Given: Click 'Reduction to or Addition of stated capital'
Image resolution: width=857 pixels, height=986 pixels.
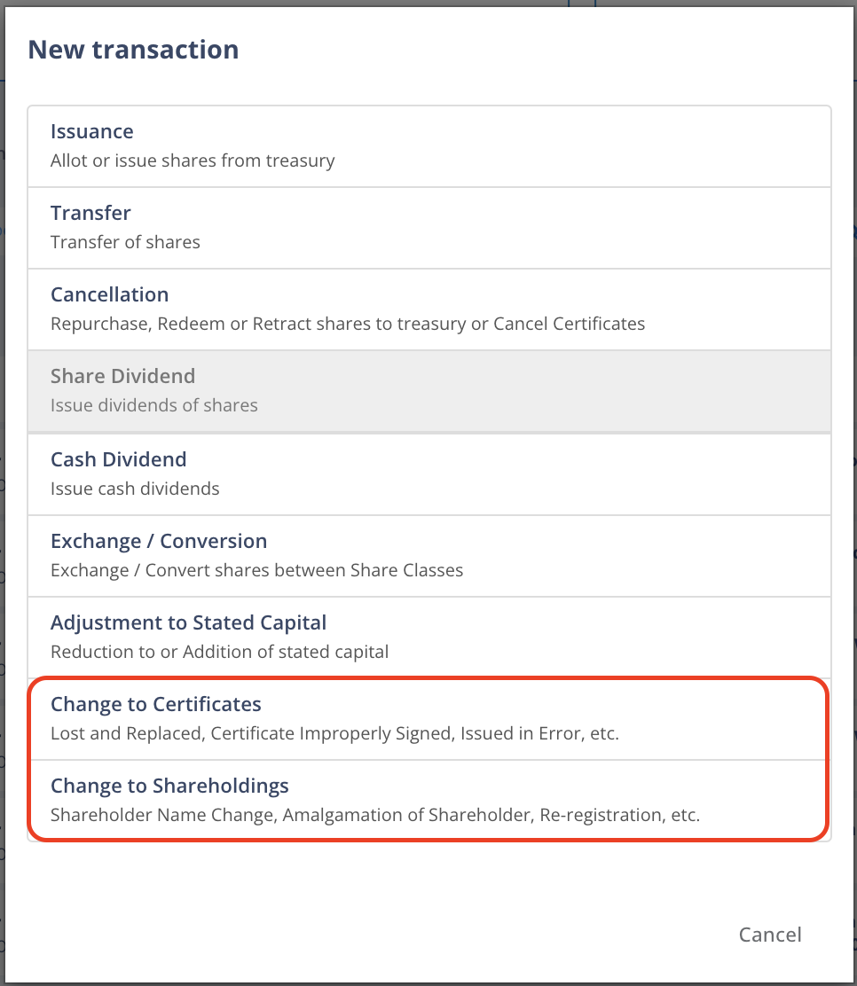Looking at the screenshot, I should [219, 653].
